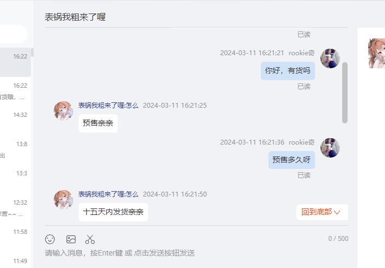
Task: Click the chevron arrow on 回到底部
Action: point(337,212)
